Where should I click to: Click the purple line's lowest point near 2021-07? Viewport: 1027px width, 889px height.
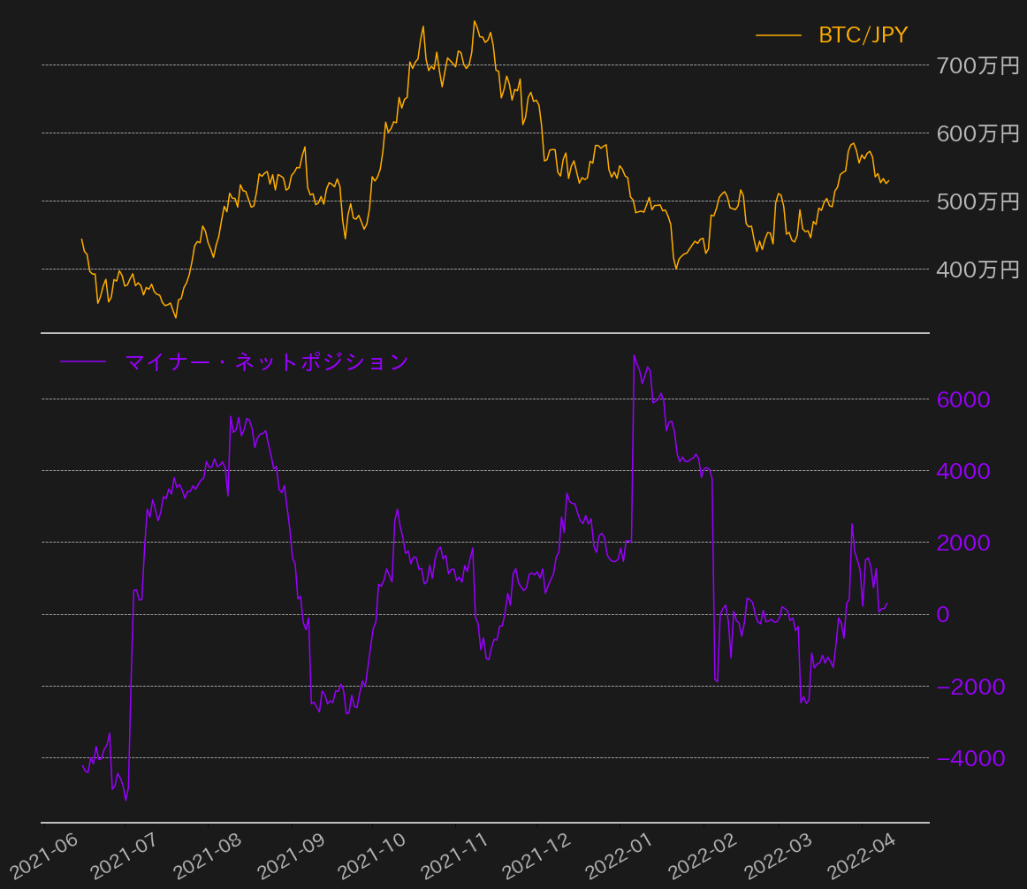[126, 800]
